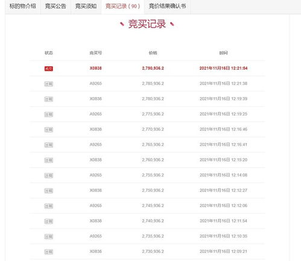Click the price 2,755,936.2
301x261 pixels.
pyautogui.click(x=153, y=175)
